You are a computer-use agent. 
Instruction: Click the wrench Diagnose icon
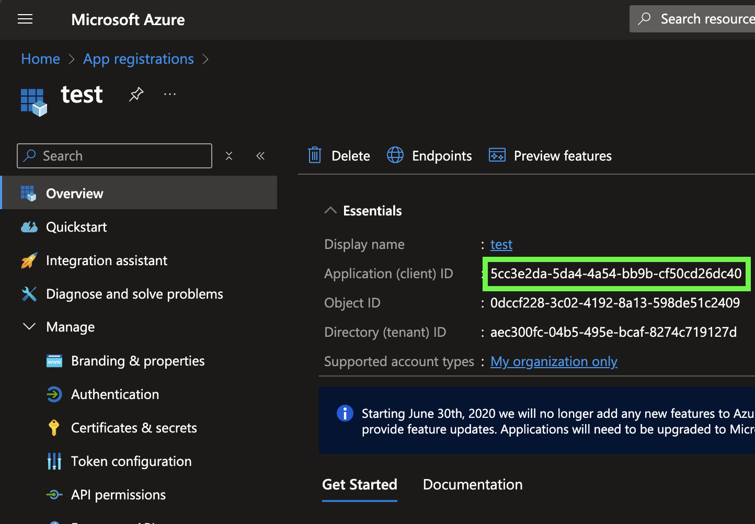(x=29, y=294)
